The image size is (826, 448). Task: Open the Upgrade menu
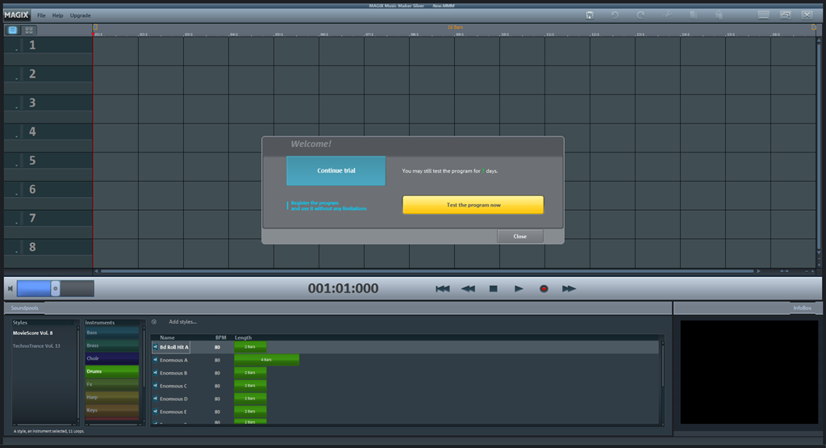pyautogui.click(x=80, y=15)
